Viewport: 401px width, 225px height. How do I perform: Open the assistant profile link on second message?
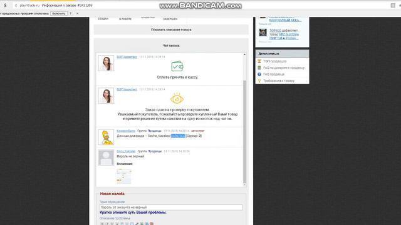[x=127, y=89]
